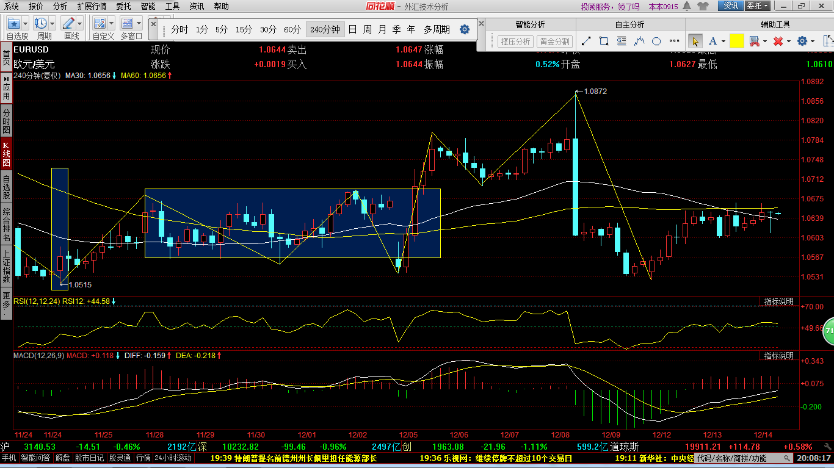Screen dimensions: 834x468
Task: Click the 撑压分析 button
Action: 515,41
